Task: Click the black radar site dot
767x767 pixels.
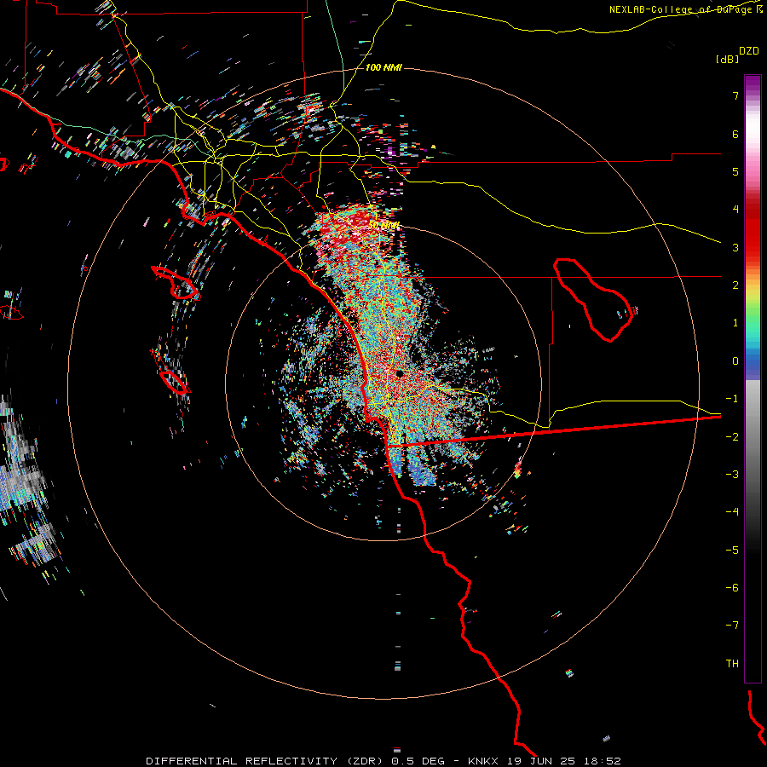Action: coord(400,374)
